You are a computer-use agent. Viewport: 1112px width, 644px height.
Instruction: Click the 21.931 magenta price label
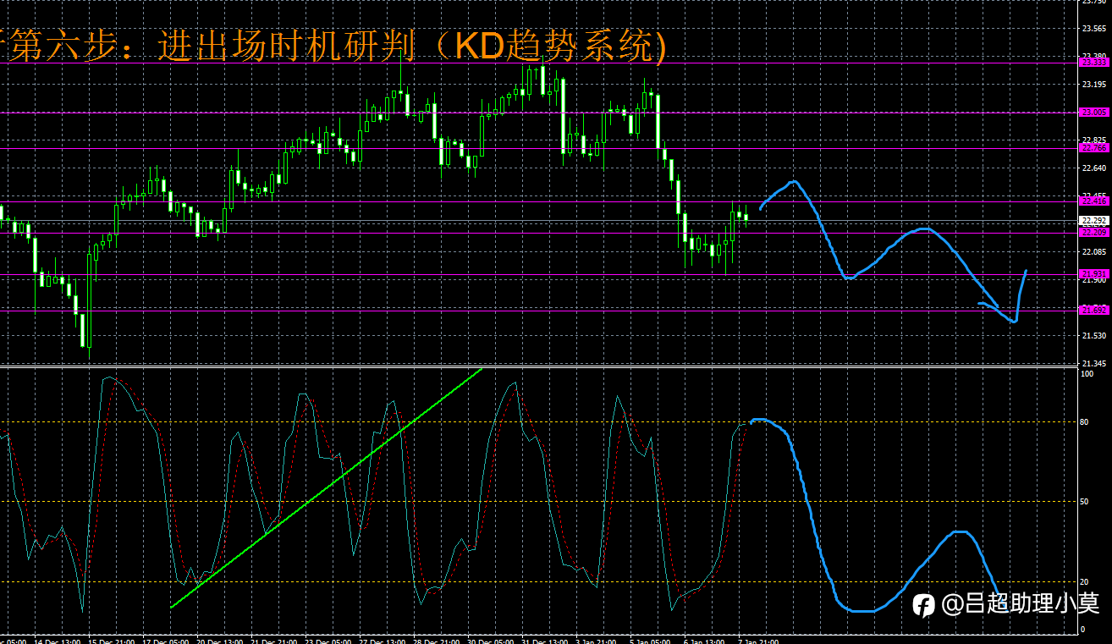[x=1094, y=273]
